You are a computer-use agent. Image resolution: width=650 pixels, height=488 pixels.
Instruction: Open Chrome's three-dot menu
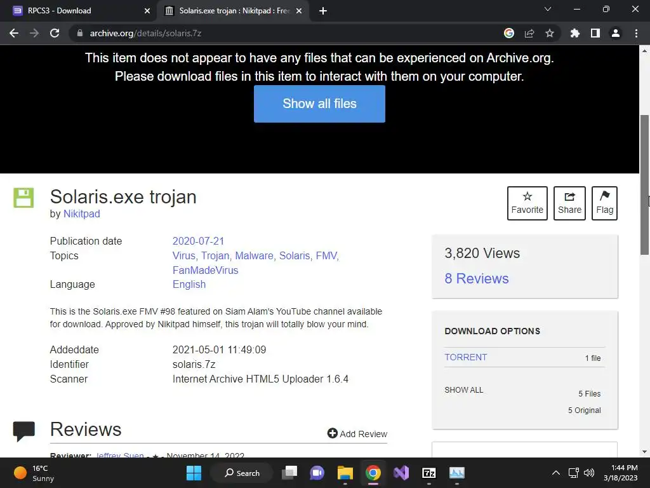click(636, 33)
